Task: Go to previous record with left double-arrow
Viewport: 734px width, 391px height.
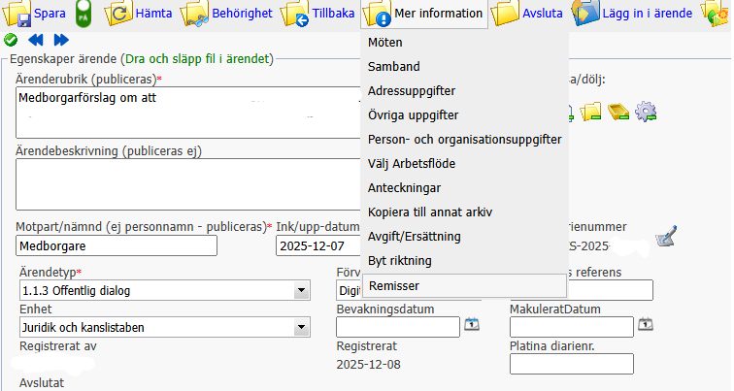Action: [x=36, y=40]
